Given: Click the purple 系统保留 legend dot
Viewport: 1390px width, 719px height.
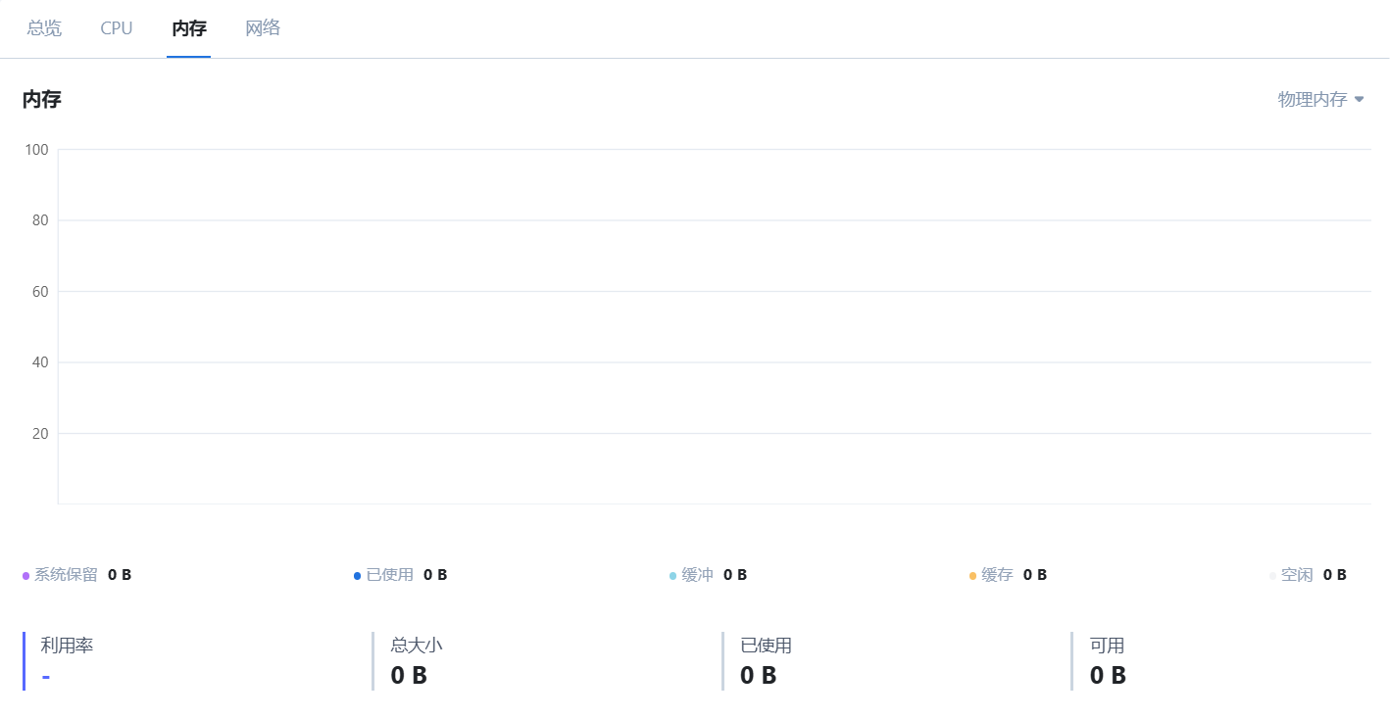Looking at the screenshot, I should click(x=26, y=576).
